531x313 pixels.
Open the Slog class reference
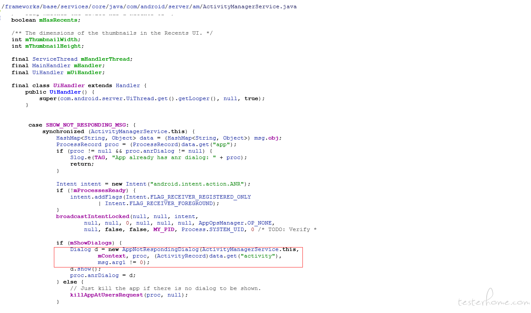[x=77, y=157]
